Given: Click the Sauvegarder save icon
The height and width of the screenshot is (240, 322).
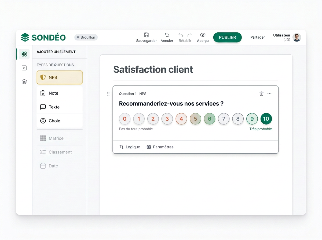Looking at the screenshot, I should tap(147, 35).
